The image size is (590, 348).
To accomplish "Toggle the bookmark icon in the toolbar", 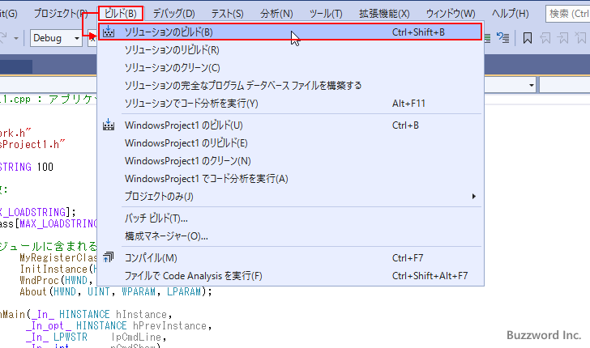I will point(527,38).
